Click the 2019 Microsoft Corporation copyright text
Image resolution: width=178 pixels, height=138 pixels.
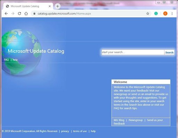pos(30,131)
